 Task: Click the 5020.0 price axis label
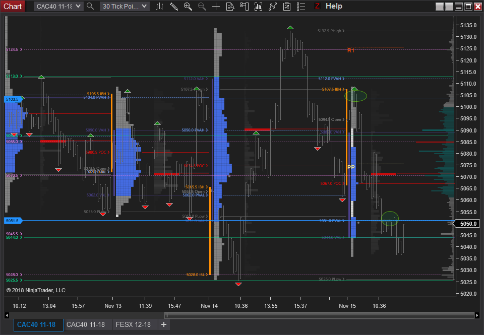tap(468, 294)
